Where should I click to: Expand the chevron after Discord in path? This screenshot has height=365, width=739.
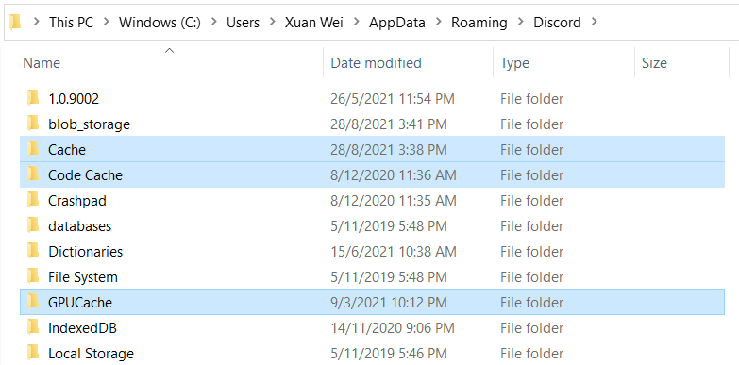594,22
